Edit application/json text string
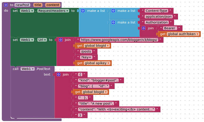 (158, 17)
